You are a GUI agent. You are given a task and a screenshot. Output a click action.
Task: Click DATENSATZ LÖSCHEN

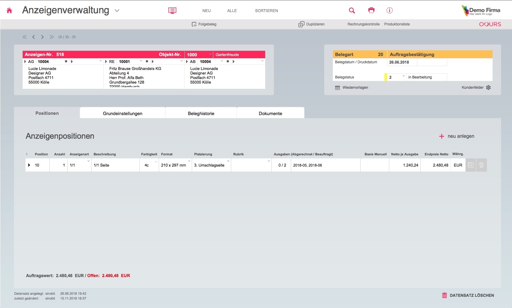point(468,295)
